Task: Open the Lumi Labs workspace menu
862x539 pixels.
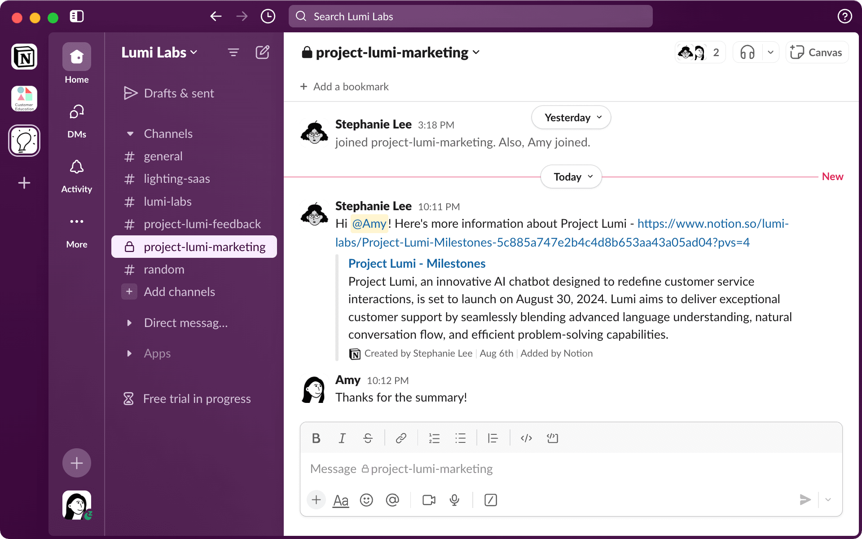Action: 159,52
